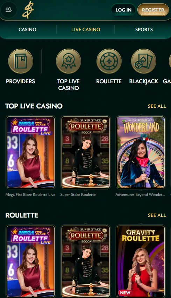See all Top Live Casino games
The width and height of the screenshot is (171, 298).
(157, 106)
